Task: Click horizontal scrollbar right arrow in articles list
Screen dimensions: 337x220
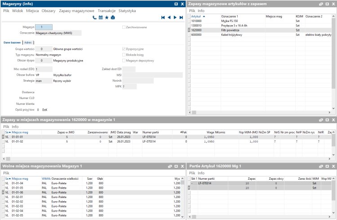Action: tap(329, 112)
